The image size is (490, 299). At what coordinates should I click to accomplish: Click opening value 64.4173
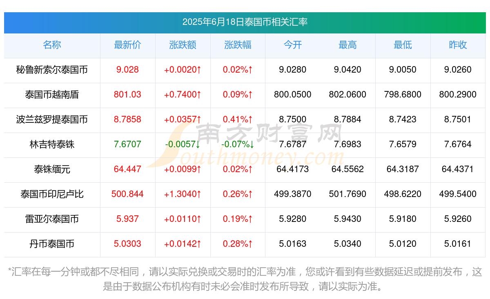pos(293,169)
